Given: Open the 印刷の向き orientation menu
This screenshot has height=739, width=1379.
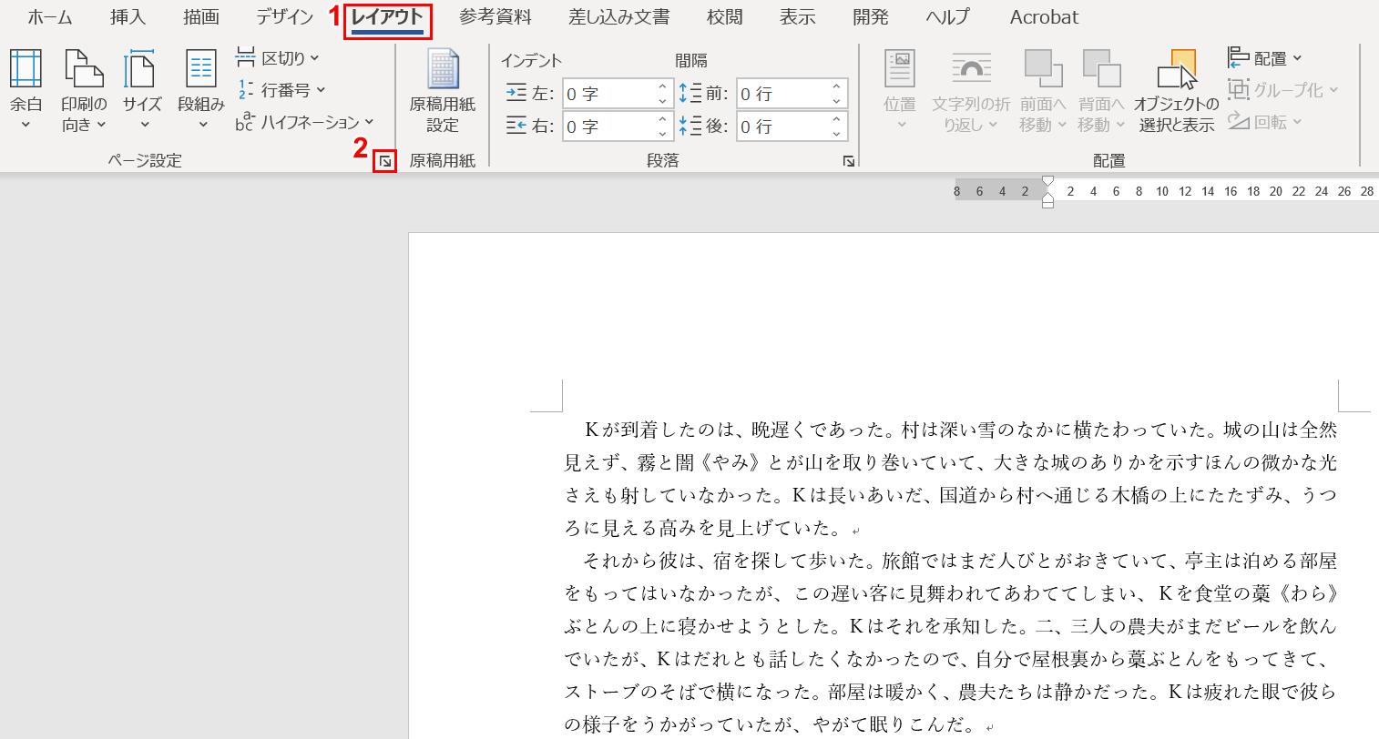Looking at the screenshot, I should point(84,90).
